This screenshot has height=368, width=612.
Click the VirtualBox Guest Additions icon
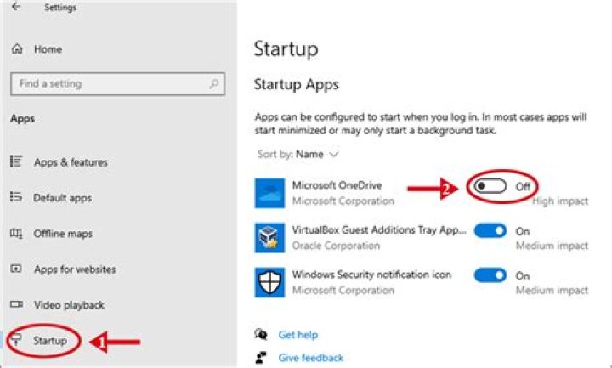pyautogui.click(x=269, y=238)
